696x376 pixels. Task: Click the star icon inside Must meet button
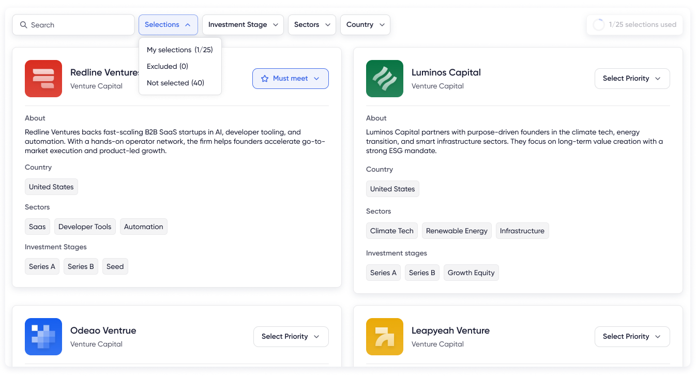[x=265, y=78]
